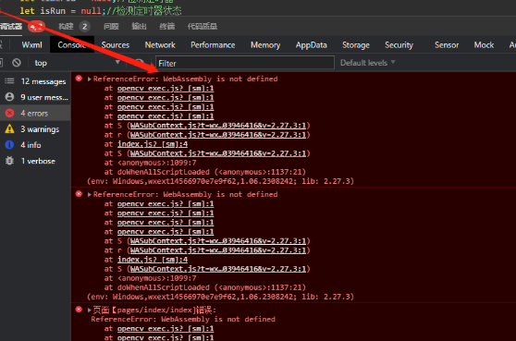
Task: Click the yellow warning triangle icon
Action: coord(9,128)
